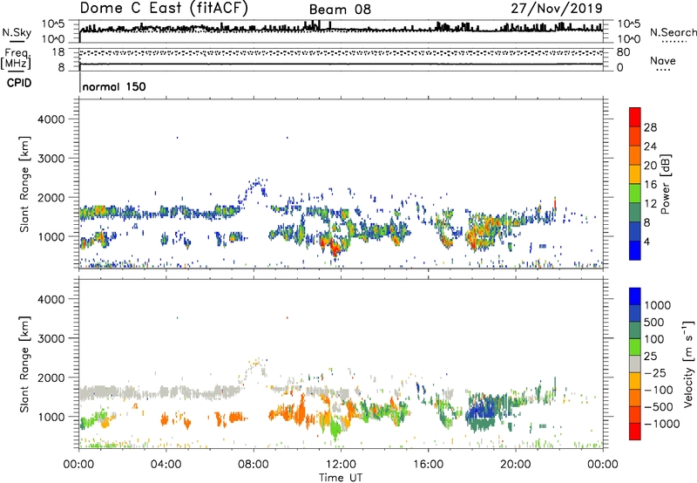Click the '-25' velocity scale value

point(655,372)
